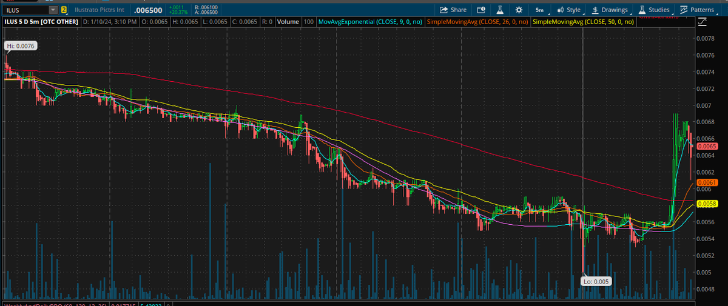This screenshot has width=728, height=306.
Task: Open the thinkScript flask icon
Action: coord(500,10)
